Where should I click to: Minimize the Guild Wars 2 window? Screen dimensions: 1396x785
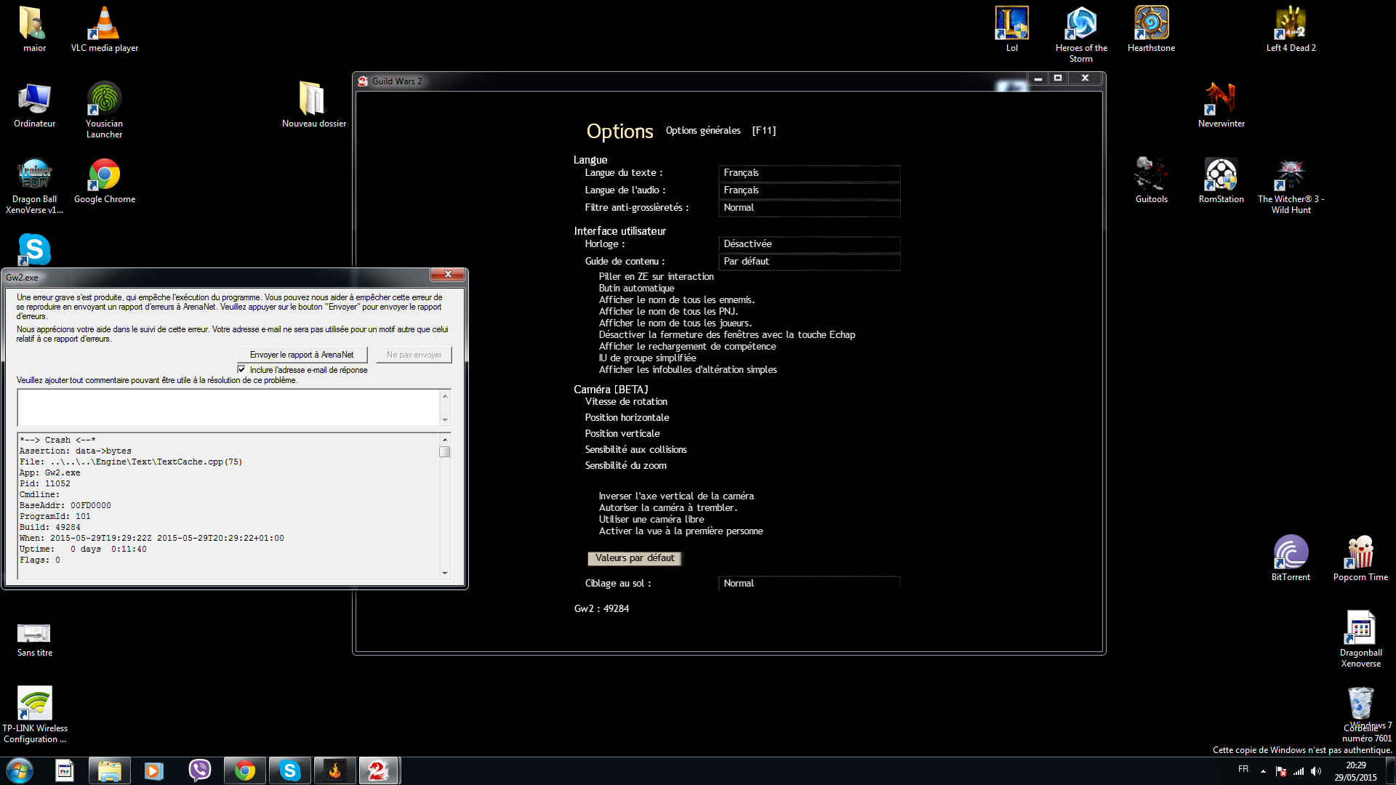(1038, 78)
